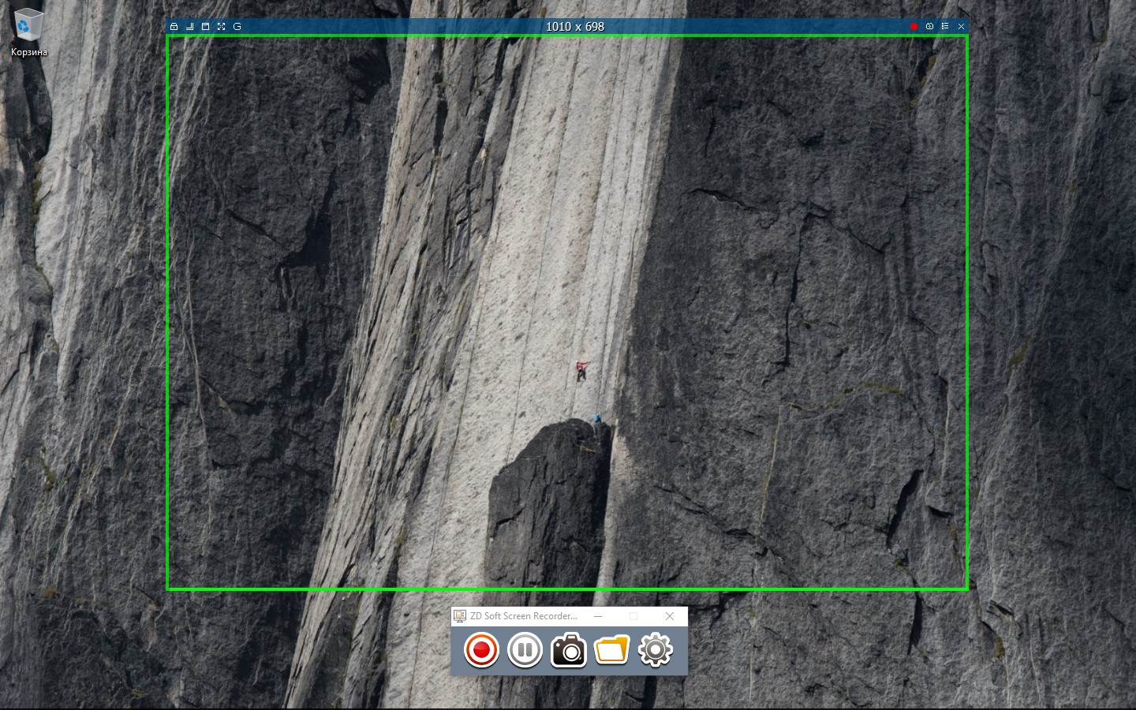1136x710 pixels.
Task: Open recorder settings via the gear icon
Action: (x=655, y=651)
